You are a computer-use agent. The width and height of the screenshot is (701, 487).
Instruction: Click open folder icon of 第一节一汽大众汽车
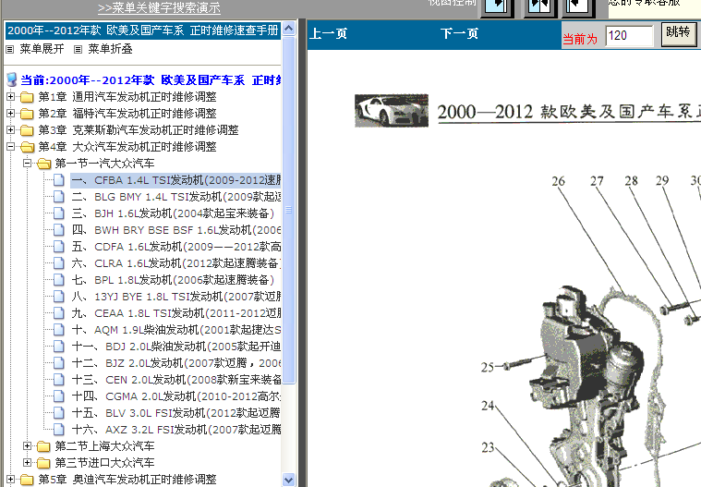43,164
